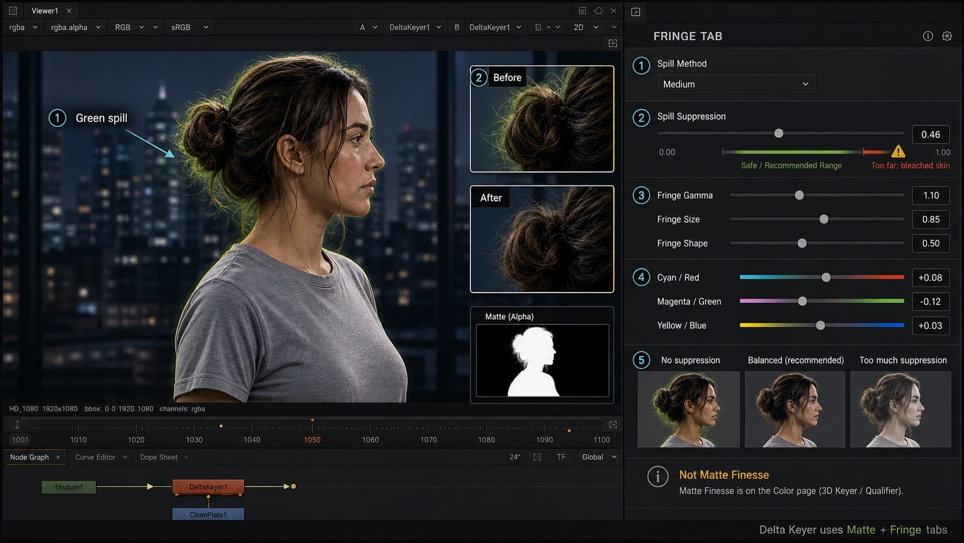Open the Fringe Tab info icon

pyautogui.click(x=928, y=36)
